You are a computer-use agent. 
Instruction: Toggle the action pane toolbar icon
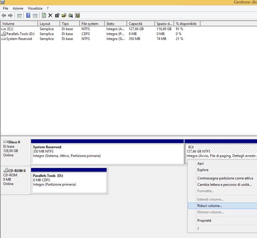click(x=35, y=16)
